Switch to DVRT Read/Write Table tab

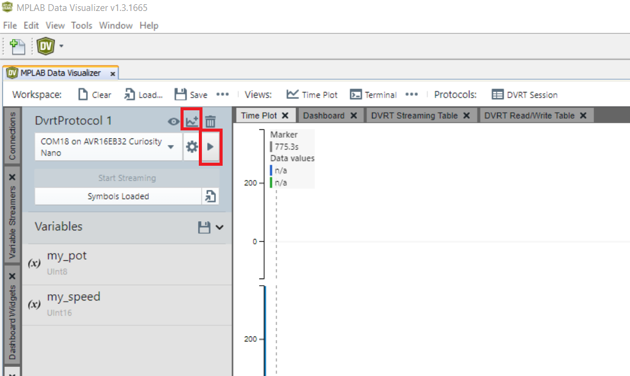(529, 116)
